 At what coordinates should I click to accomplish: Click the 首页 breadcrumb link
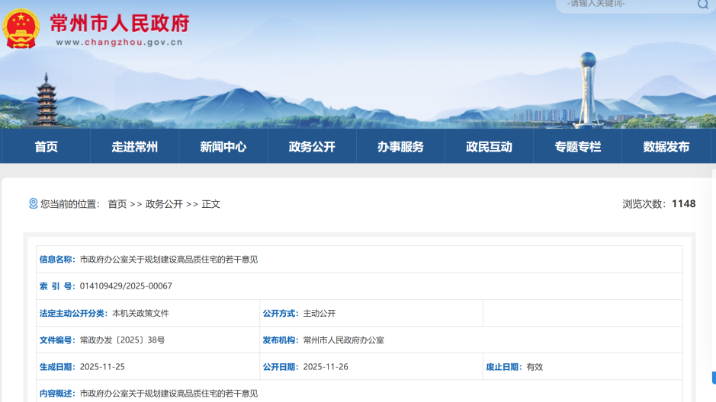pos(117,204)
